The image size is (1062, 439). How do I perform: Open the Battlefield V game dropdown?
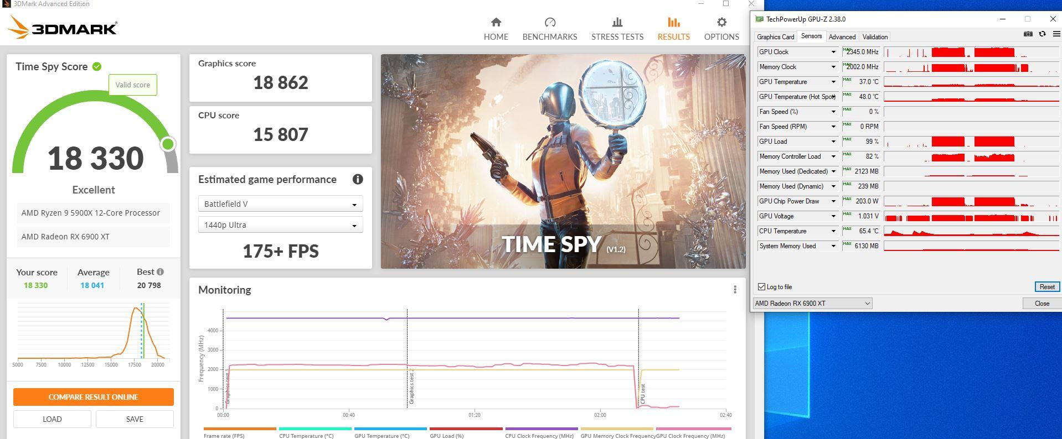point(280,204)
